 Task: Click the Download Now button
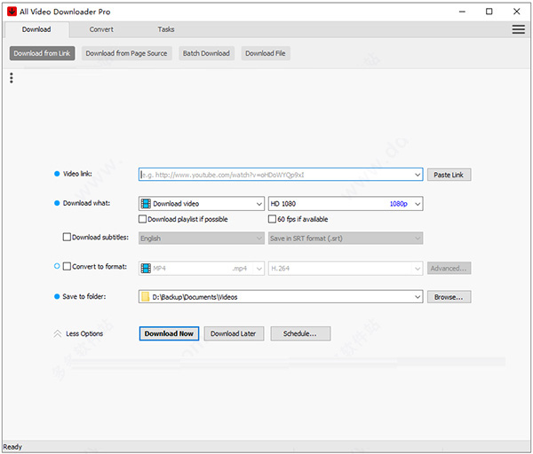tap(169, 333)
